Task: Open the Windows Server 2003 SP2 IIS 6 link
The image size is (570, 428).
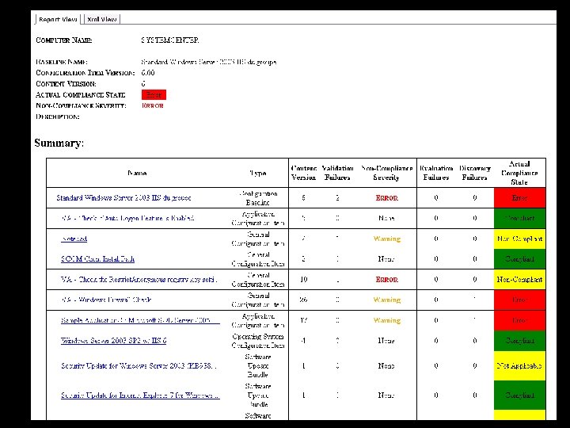Action: pos(114,341)
